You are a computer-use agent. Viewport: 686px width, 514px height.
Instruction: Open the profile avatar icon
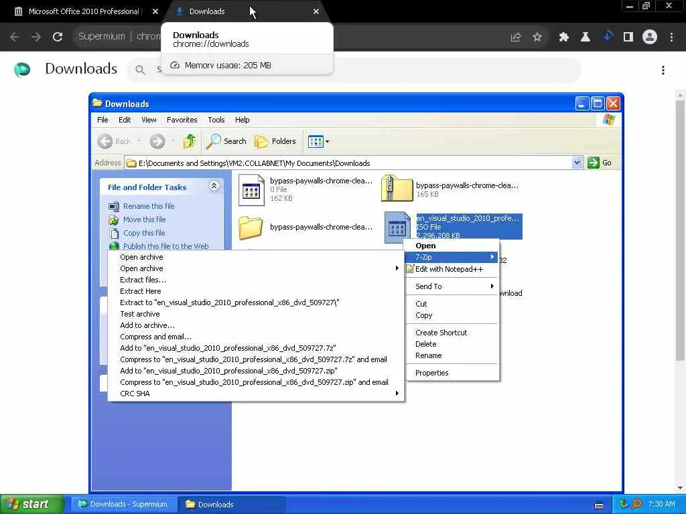[x=650, y=37]
